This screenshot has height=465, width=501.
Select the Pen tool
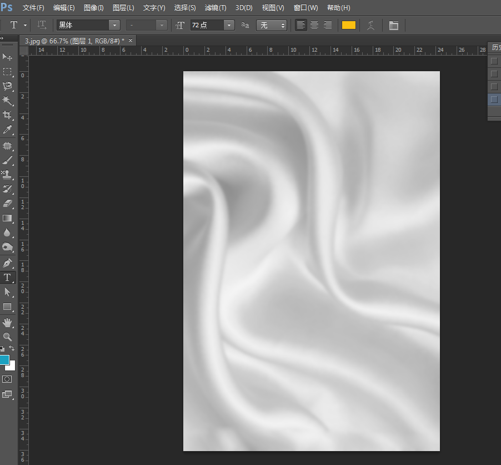point(7,263)
